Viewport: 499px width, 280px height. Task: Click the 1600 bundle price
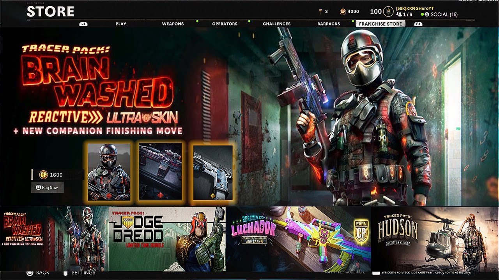click(56, 175)
